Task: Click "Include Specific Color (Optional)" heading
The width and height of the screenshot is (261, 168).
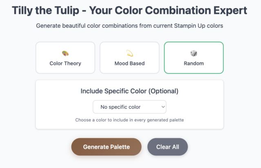Action: tap(130, 91)
